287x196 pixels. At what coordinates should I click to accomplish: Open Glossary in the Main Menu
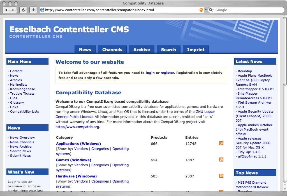[x=17, y=102]
